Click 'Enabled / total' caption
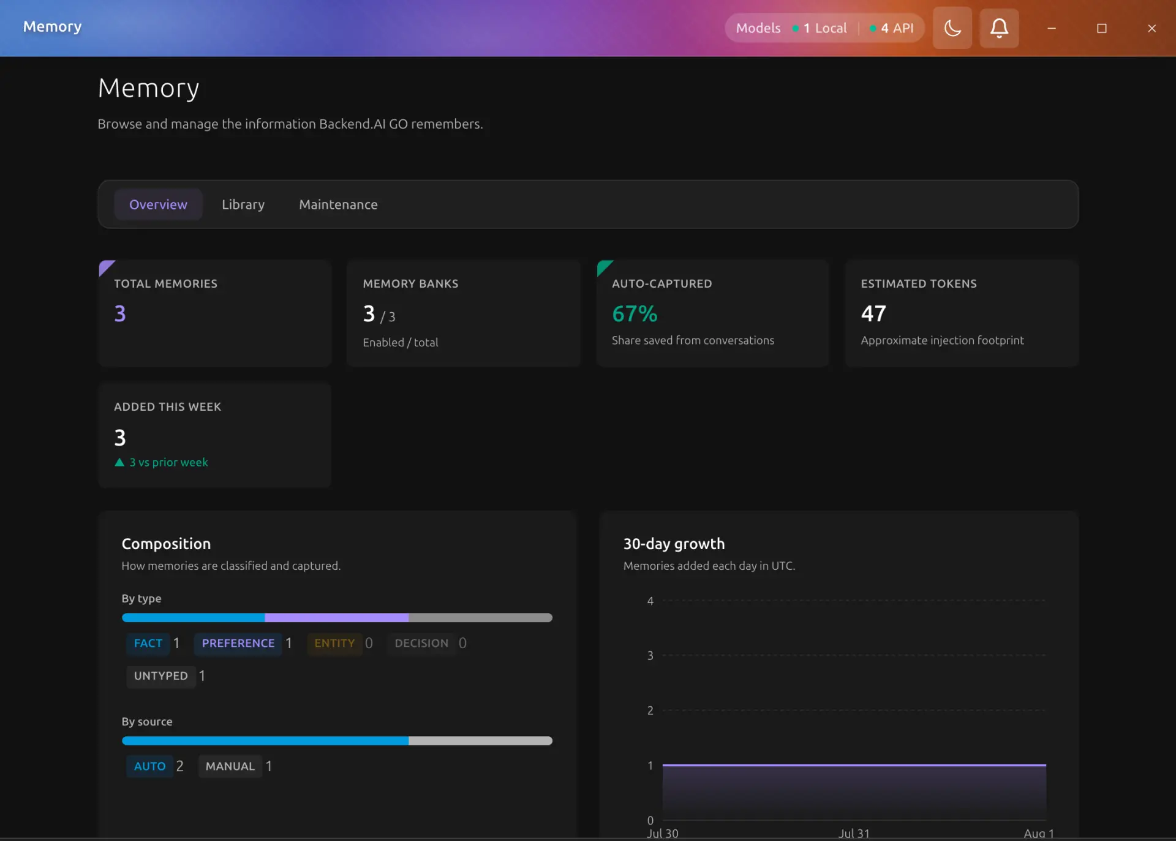The height and width of the screenshot is (841, 1176). (401, 343)
